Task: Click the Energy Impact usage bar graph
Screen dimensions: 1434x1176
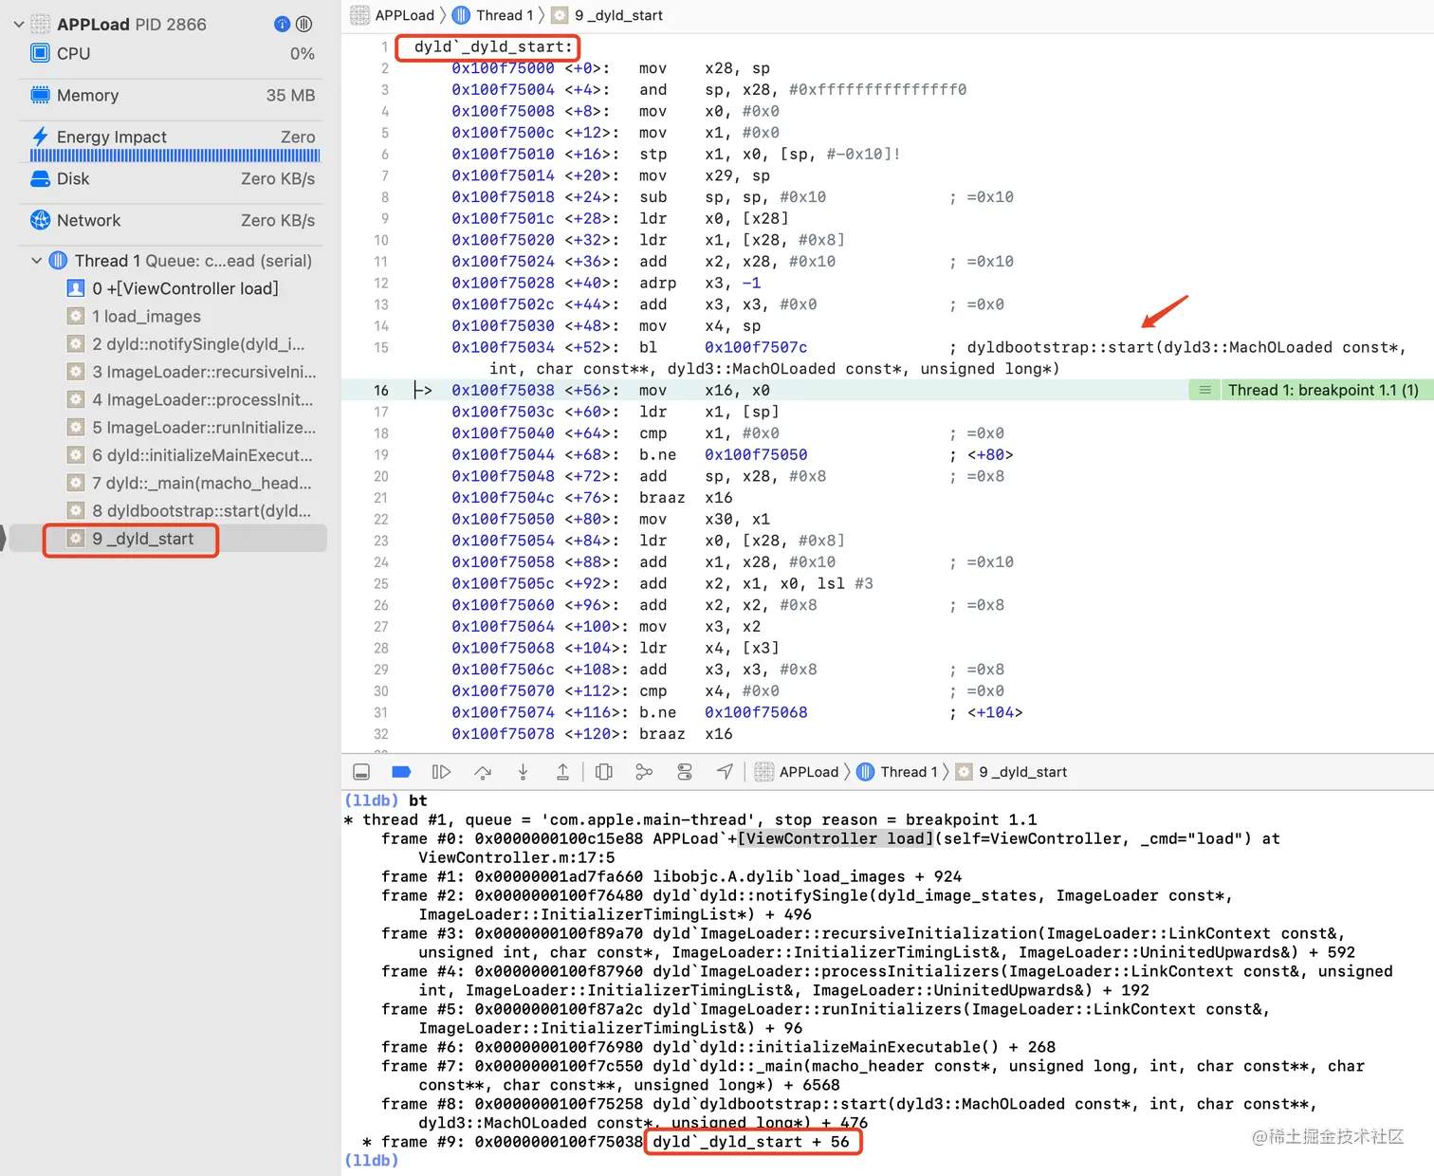Action: [175, 156]
